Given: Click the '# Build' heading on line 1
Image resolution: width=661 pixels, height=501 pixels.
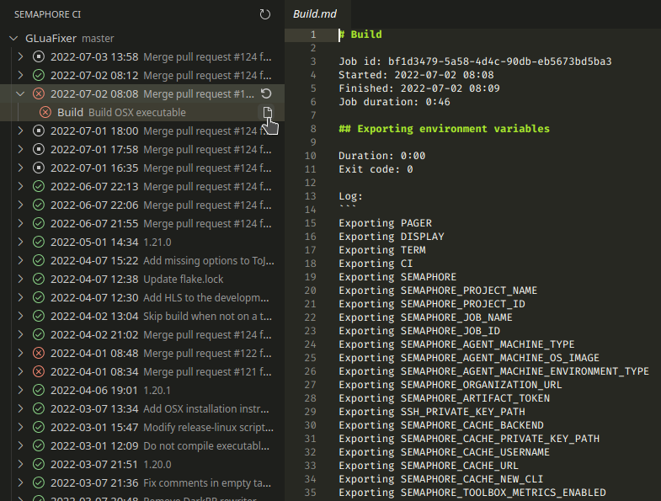Looking at the screenshot, I should click(360, 35).
